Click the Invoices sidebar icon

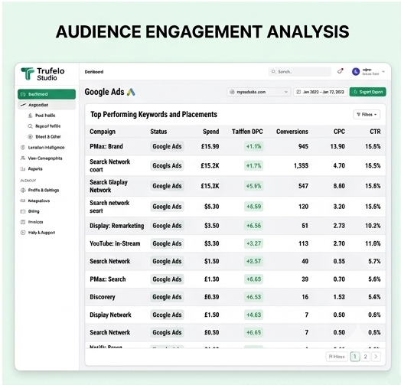pos(23,222)
